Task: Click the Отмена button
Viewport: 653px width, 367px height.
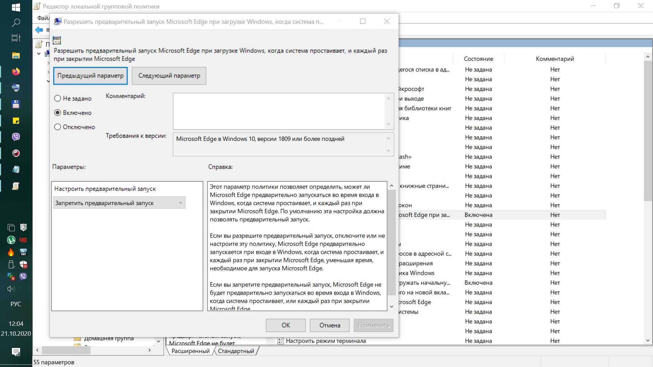Action: [330, 326]
